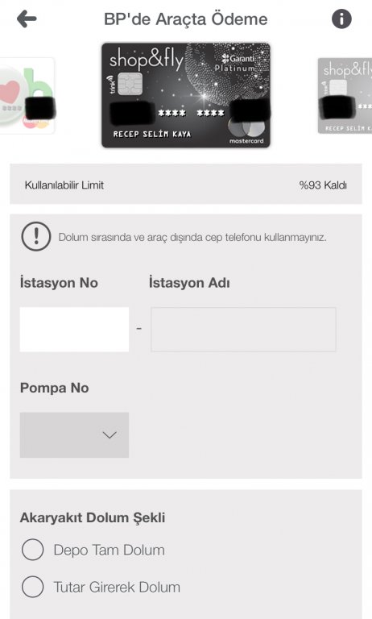Image resolution: width=372 pixels, height=619 pixels.
Task: Tap the shop&fly logo on center card
Action: [147, 60]
